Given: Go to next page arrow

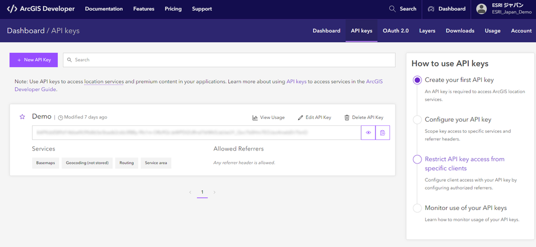Looking at the screenshot, I should (215, 192).
